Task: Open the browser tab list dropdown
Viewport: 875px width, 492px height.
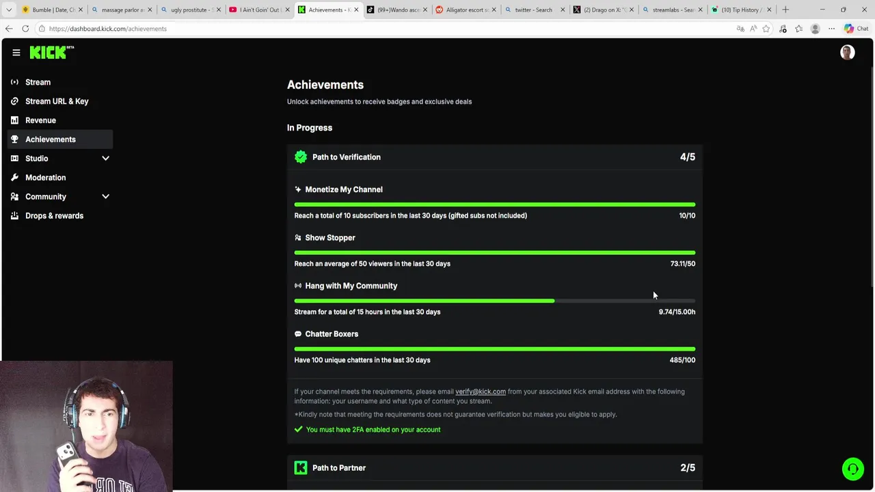Action: coord(9,10)
